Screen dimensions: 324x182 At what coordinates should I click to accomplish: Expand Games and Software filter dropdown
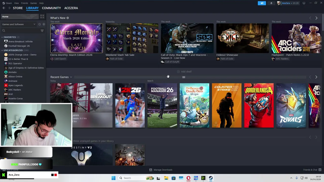pyautogui.click(x=19, y=24)
